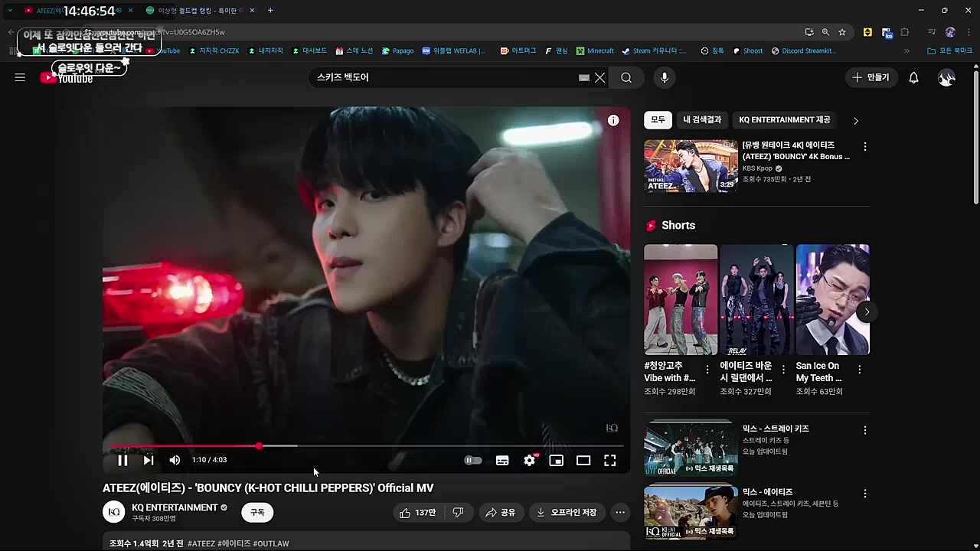The image size is (980, 551).
Task: Start voice search with microphone
Action: coord(665,77)
